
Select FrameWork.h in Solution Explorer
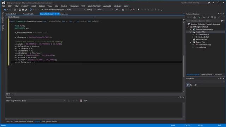point(204,35)
